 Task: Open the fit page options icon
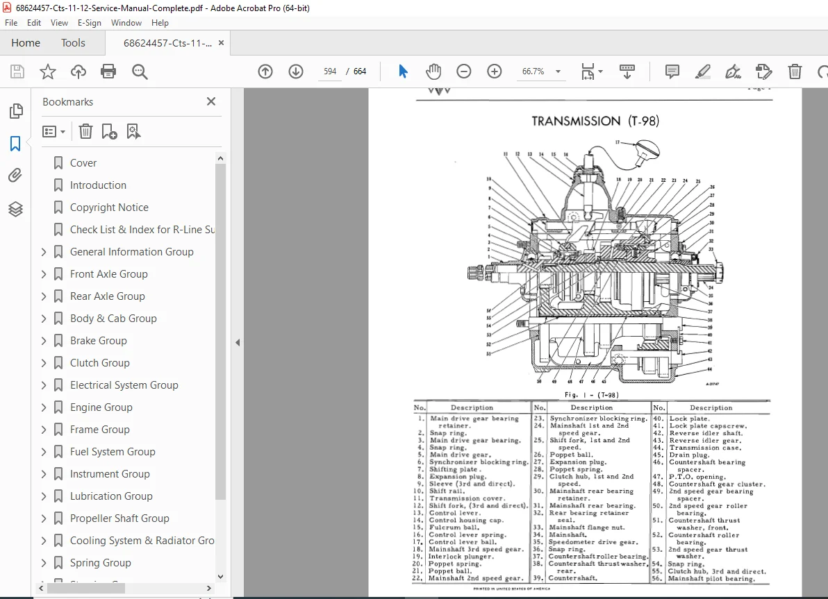pos(588,71)
